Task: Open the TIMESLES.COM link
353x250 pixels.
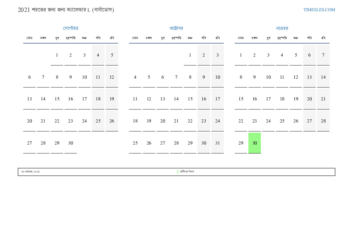Action: click(319, 10)
